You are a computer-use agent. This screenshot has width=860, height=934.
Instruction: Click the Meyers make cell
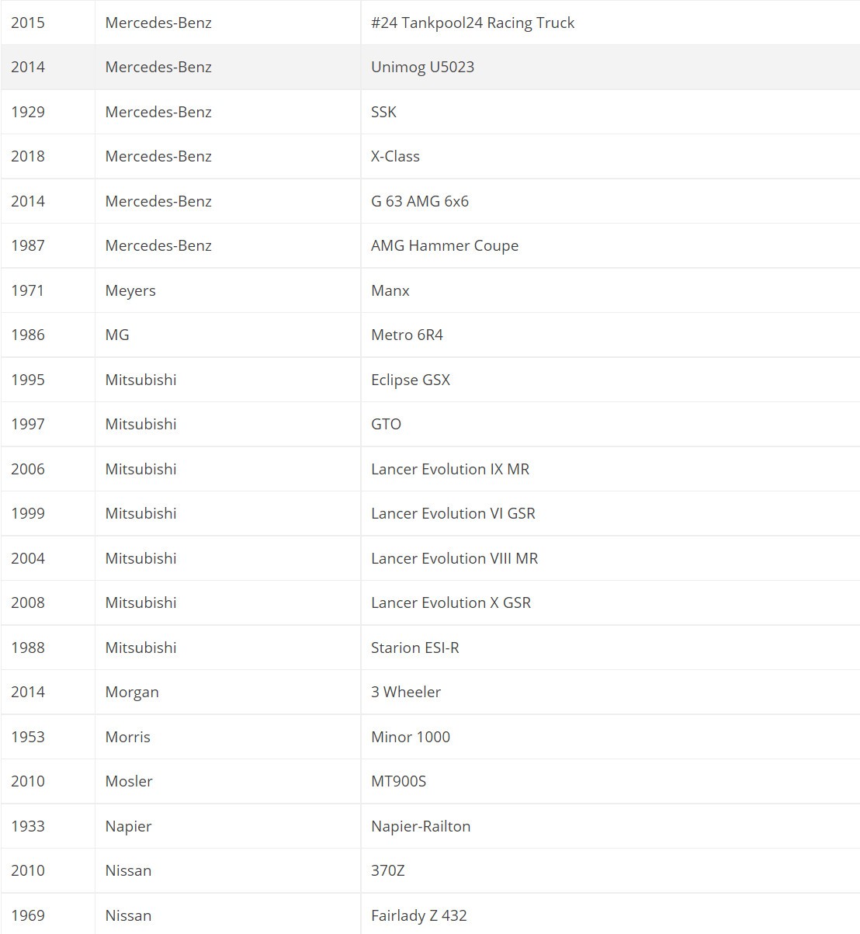point(130,290)
